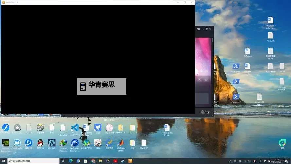Launch Internet Download Manager shortcut
291x164 pixels.
63,143
